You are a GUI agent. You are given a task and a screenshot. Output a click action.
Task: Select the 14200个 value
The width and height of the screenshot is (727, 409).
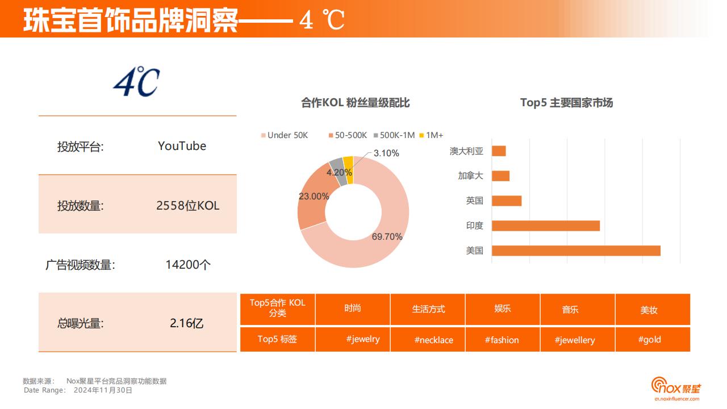188,265
